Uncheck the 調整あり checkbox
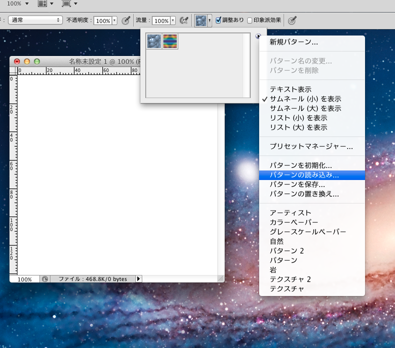Viewport: 395px width, 348px height. [x=218, y=20]
